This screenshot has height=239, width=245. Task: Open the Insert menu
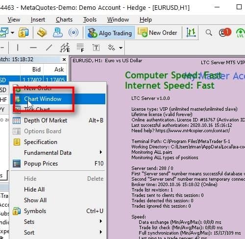(x=38, y=20)
